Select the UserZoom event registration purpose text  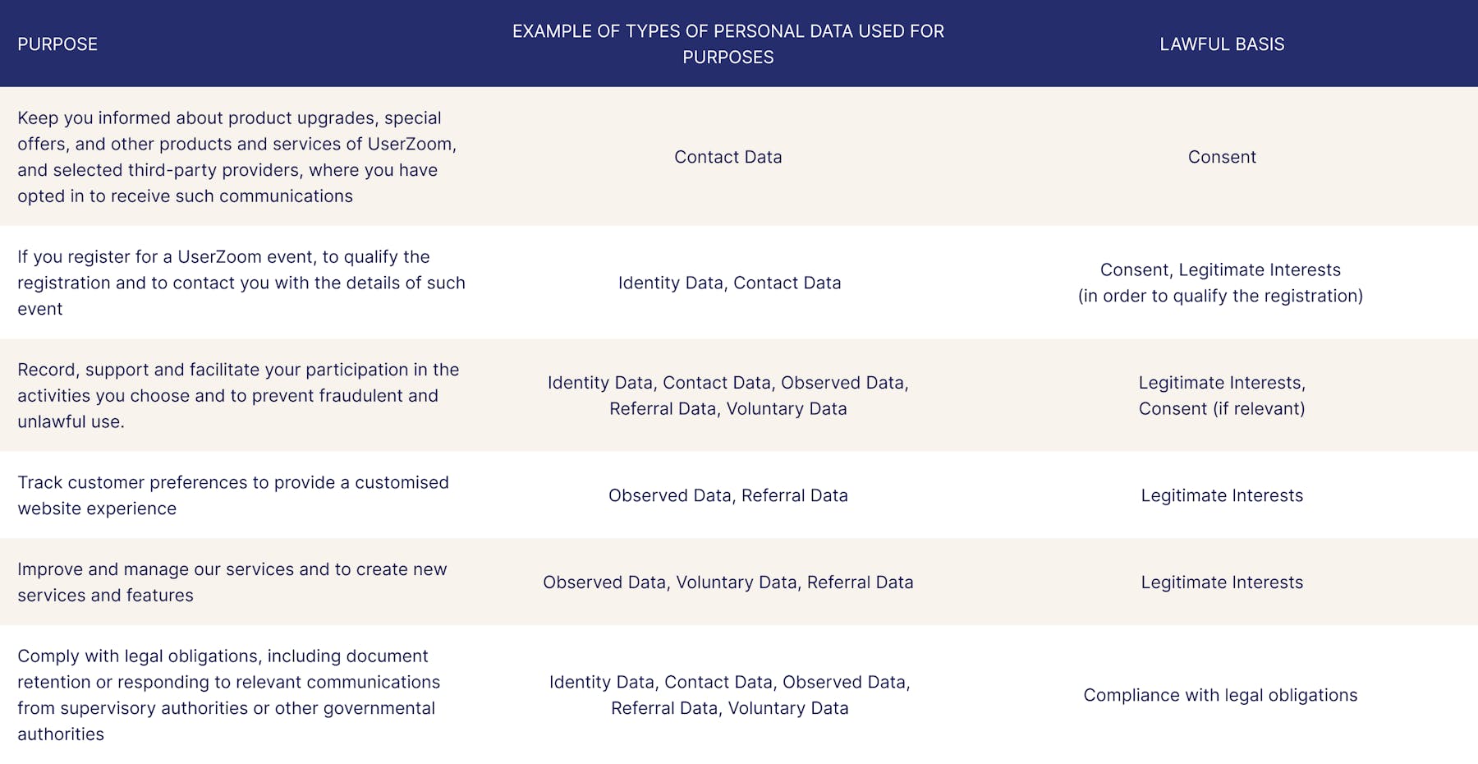(241, 283)
